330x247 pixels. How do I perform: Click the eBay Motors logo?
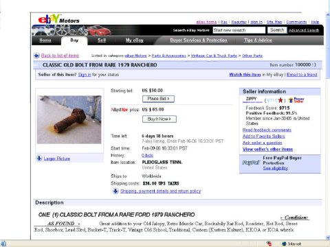[x=58, y=19]
